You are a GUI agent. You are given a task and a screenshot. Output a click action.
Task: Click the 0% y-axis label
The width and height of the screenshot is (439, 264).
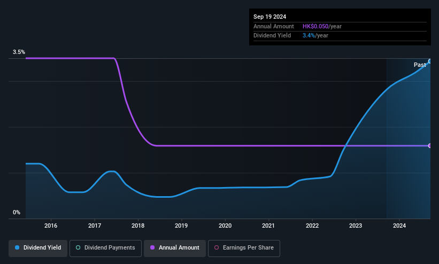(x=17, y=213)
